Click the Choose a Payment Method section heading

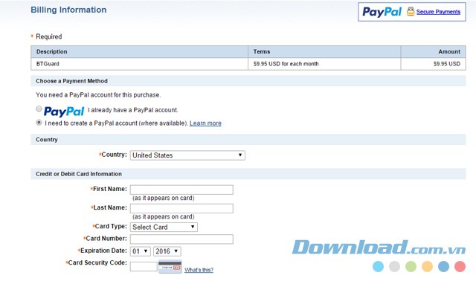pyautogui.click(x=71, y=81)
